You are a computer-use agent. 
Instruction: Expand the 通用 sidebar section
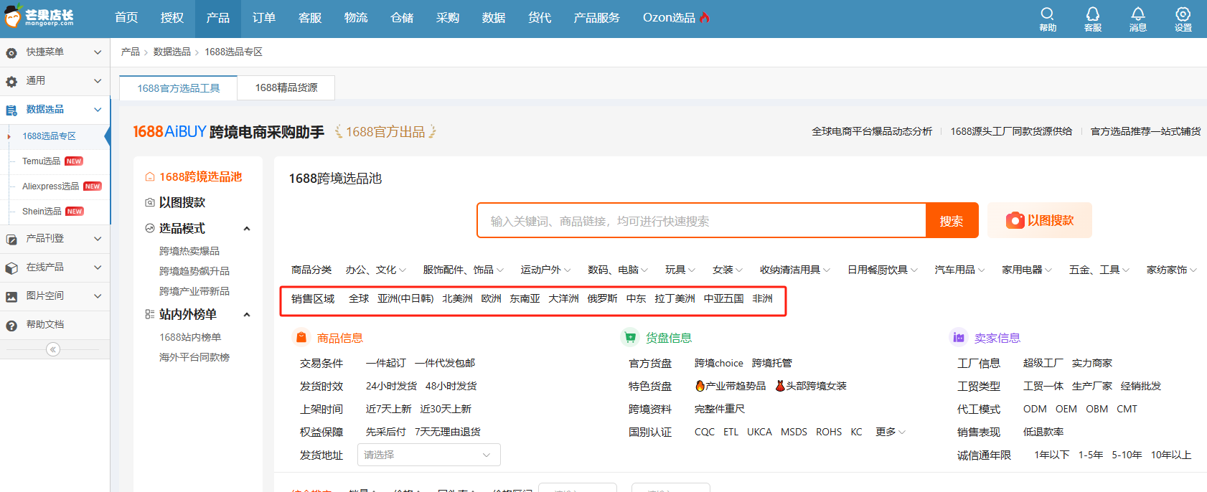point(98,80)
